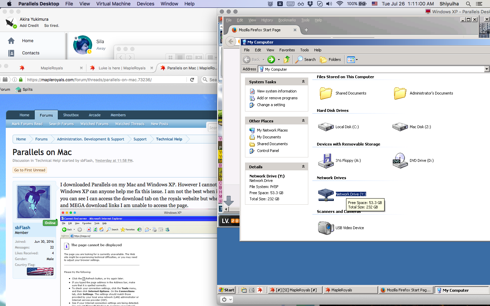490x306 pixels.
Task: Switch to Luke is here MapleRoyals tab
Action: pyautogui.click(x=122, y=68)
